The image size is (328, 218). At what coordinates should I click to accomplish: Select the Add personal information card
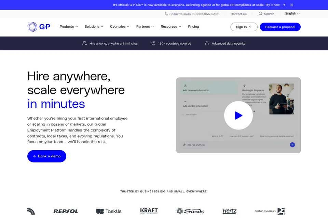tap(209, 88)
